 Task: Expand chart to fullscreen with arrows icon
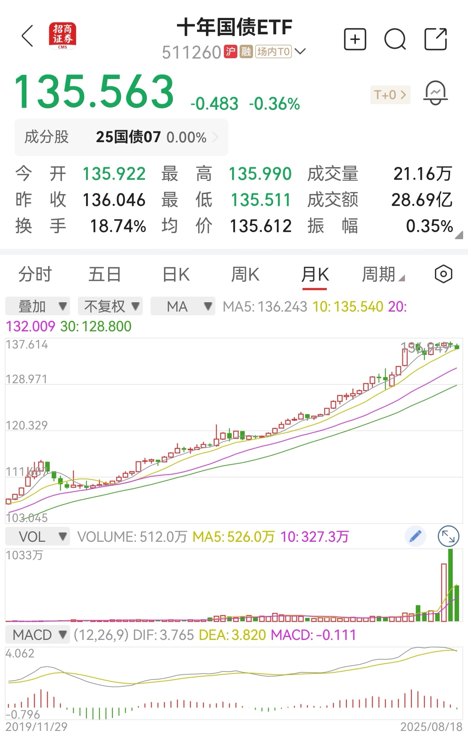pos(448,537)
